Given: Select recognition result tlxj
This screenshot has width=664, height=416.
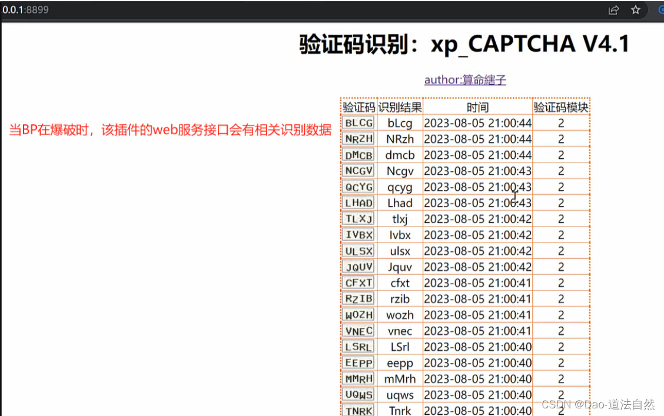Looking at the screenshot, I should click(400, 219).
